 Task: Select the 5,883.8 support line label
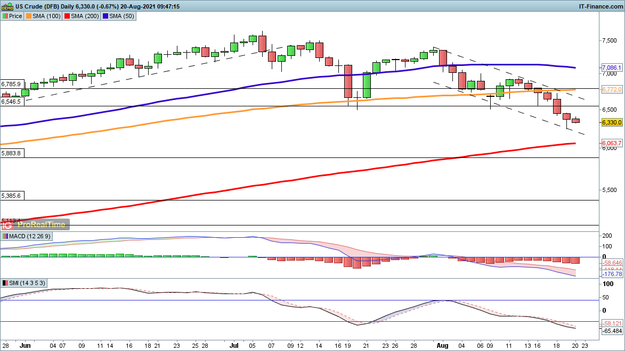click(11, 153)
